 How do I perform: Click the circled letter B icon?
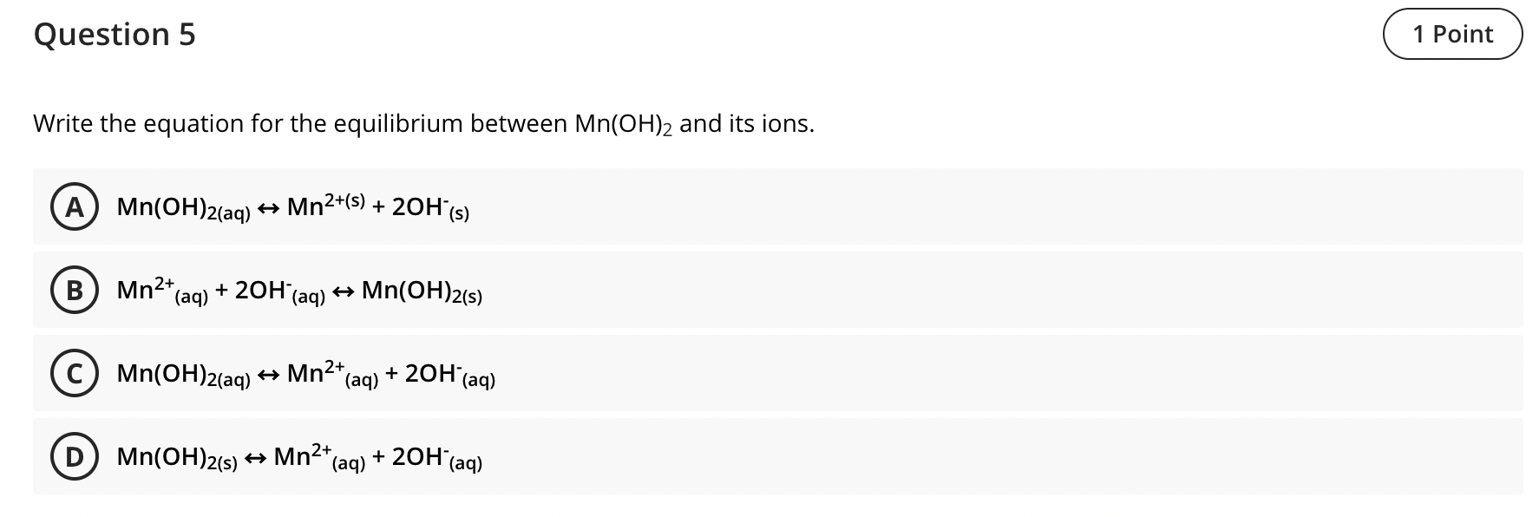pos(76,291)
